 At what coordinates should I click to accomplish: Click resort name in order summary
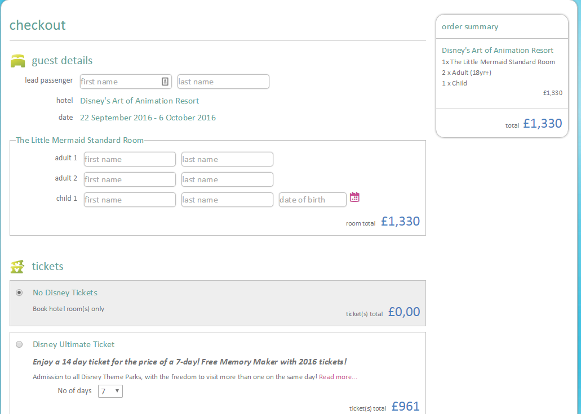[498, 50]
